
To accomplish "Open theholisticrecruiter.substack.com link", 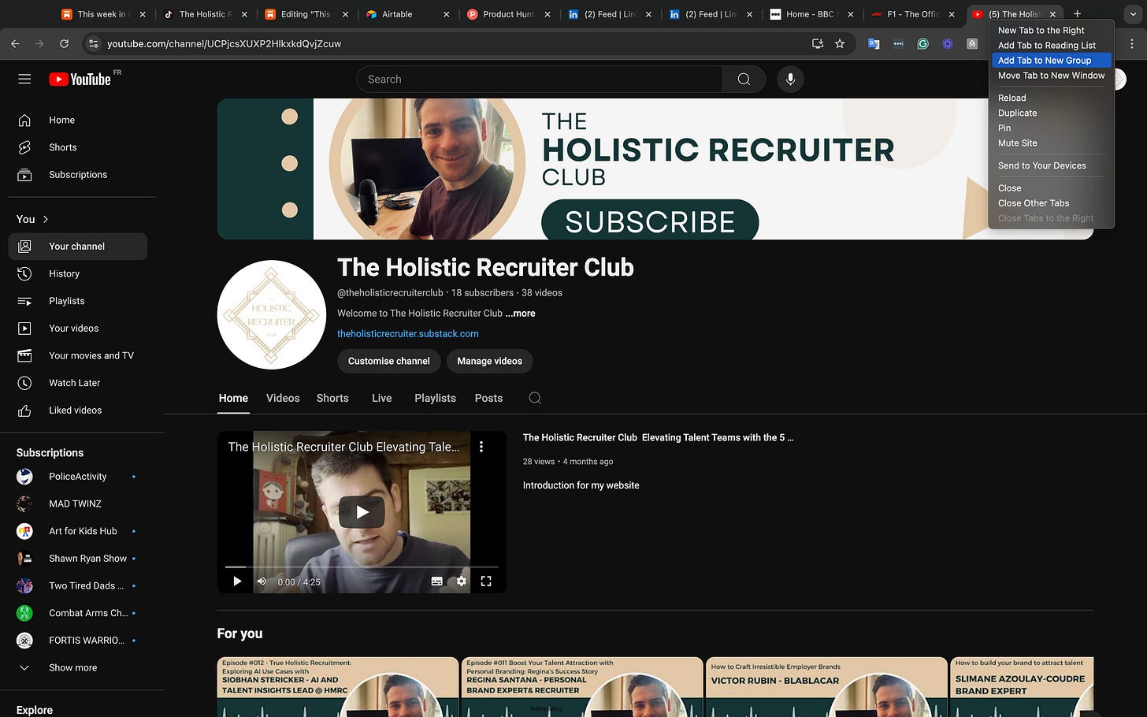I will (x=408, y=333).
